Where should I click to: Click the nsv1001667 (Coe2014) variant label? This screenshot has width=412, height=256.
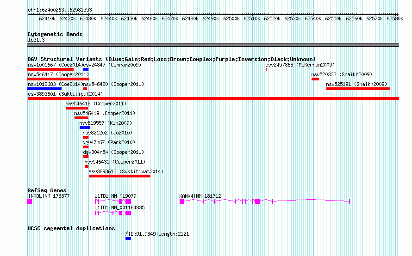55,65
